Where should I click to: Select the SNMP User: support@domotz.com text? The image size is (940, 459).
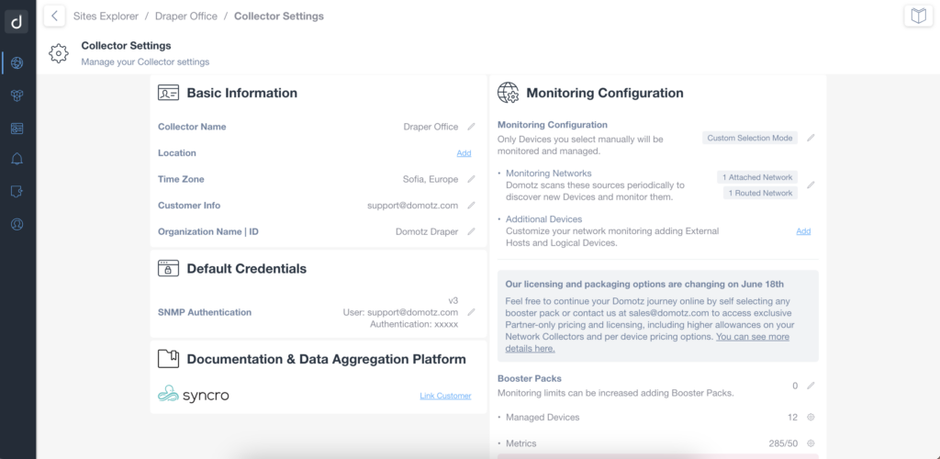(400, 312)
